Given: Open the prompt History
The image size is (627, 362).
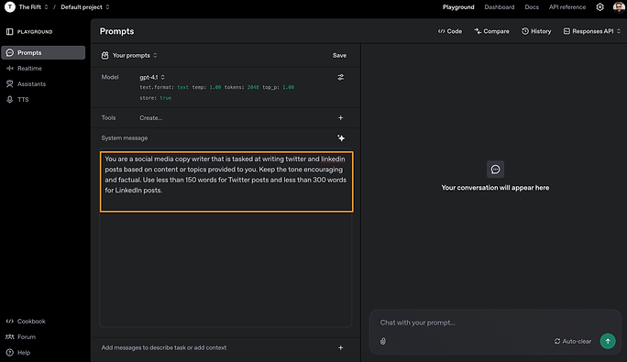Looking at the screenshot, I should tap(536, 31).
